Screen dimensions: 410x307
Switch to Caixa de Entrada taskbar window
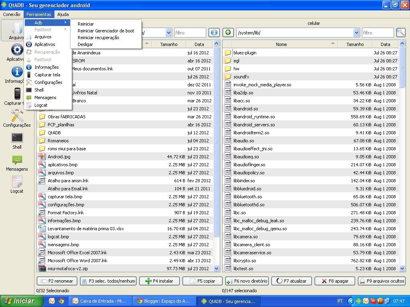click(100, 301)
